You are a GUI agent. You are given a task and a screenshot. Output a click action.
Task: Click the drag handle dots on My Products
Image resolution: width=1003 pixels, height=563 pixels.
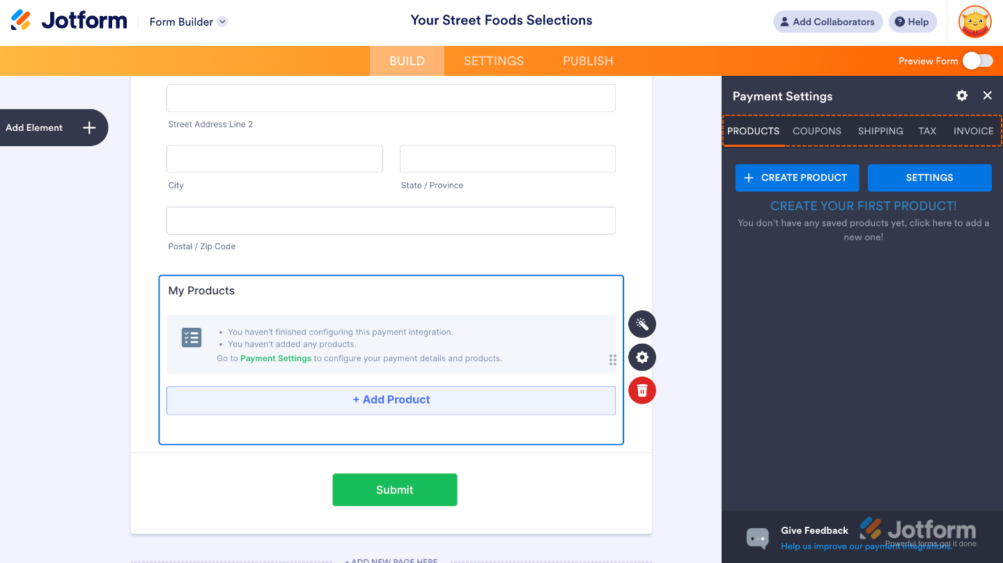(613, 360)
